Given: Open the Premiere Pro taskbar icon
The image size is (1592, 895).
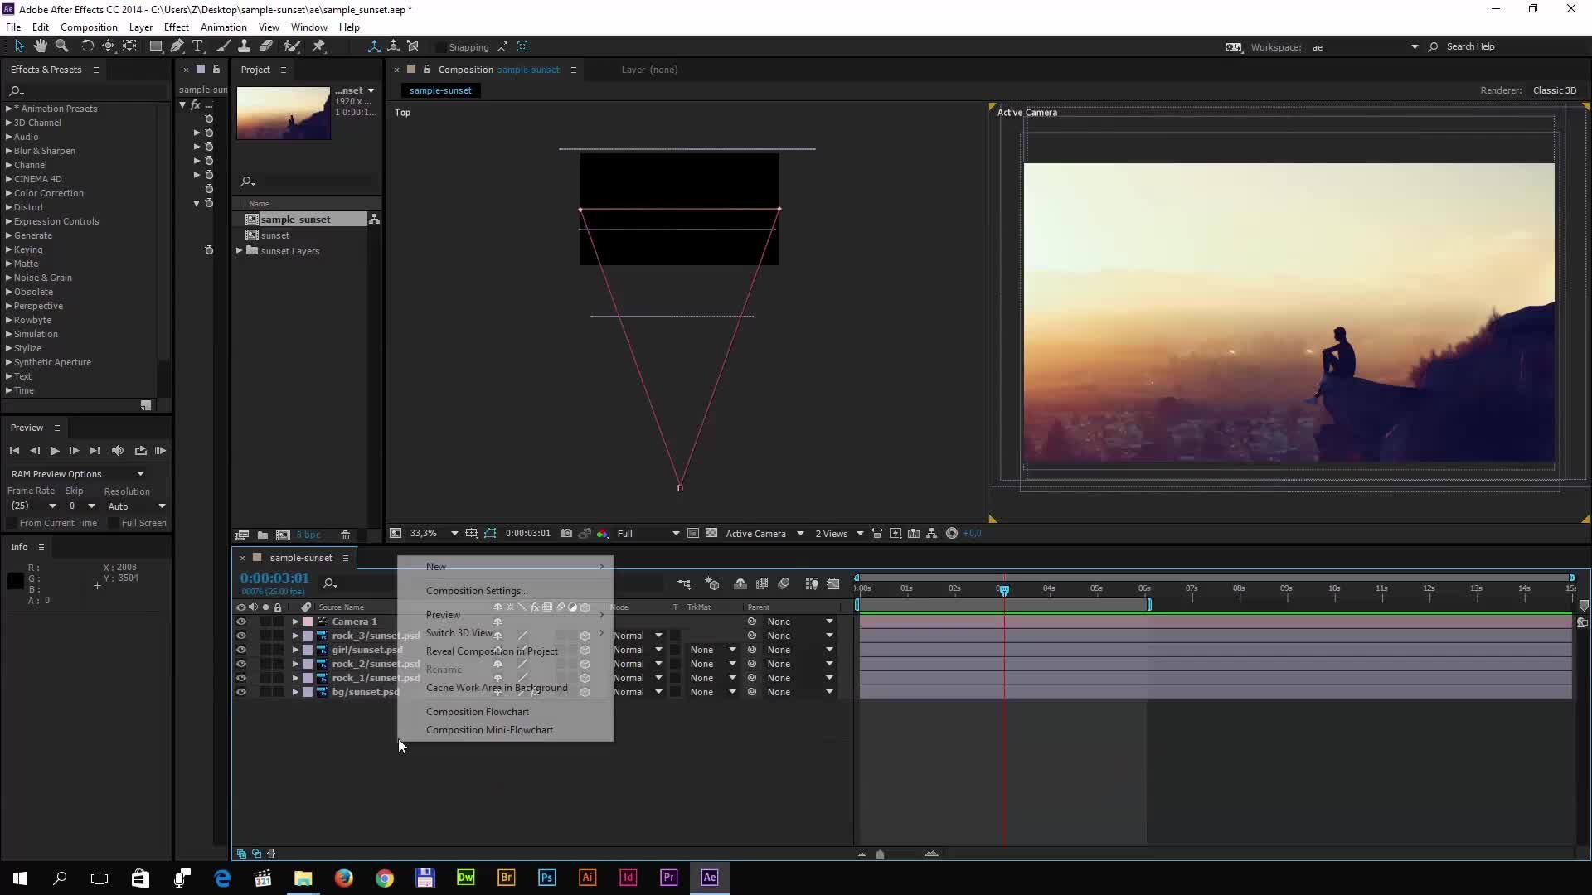Looking at the screenshot, I should point(668,878).
